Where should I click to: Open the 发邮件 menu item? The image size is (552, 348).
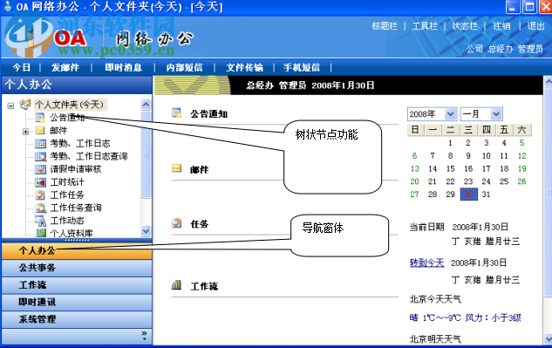click(x=65, y=67)
